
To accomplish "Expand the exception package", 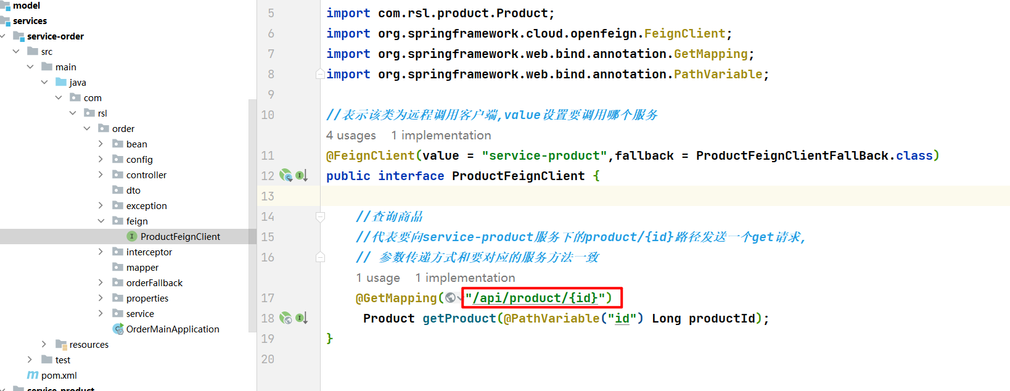I will point(101,205).
